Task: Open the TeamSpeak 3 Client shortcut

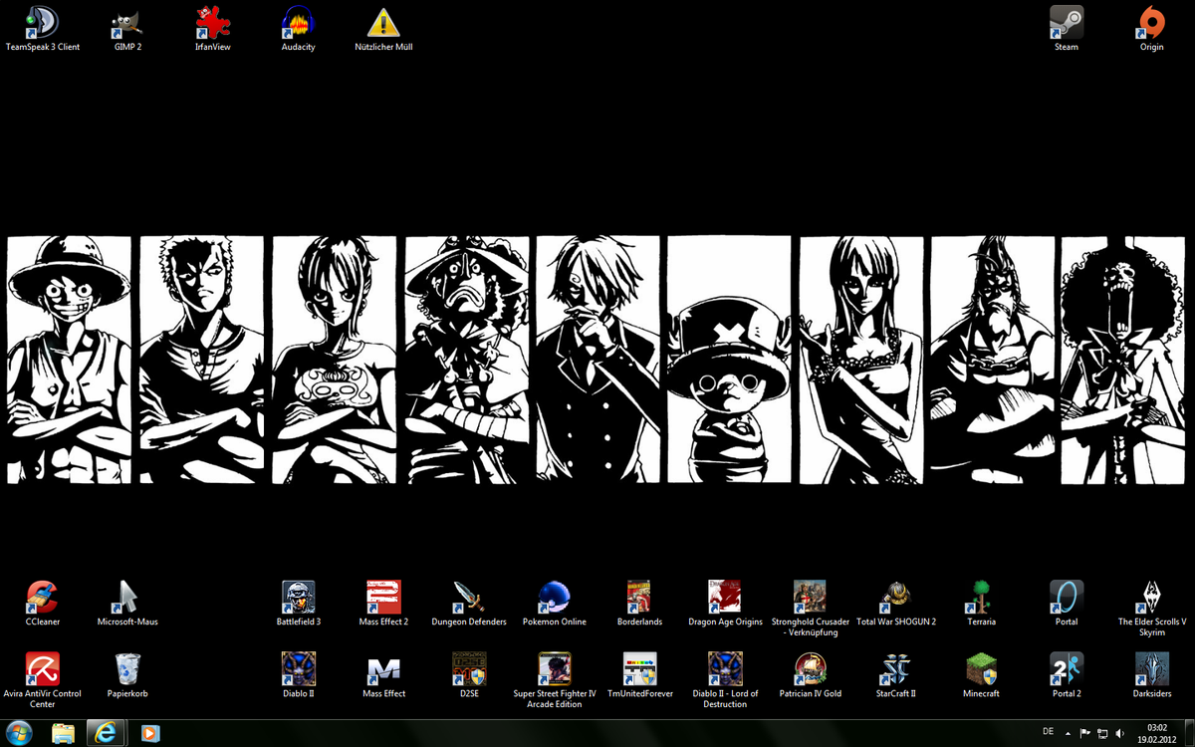Action: [43, 29]
